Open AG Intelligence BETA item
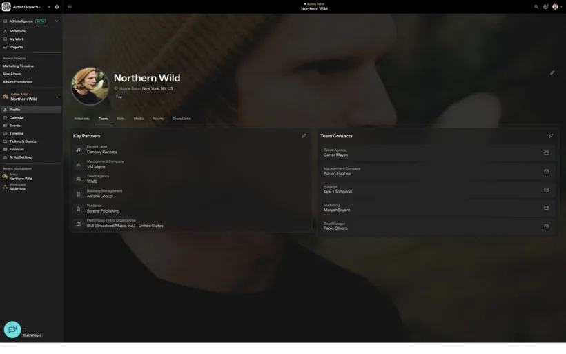 pos(28,21)
